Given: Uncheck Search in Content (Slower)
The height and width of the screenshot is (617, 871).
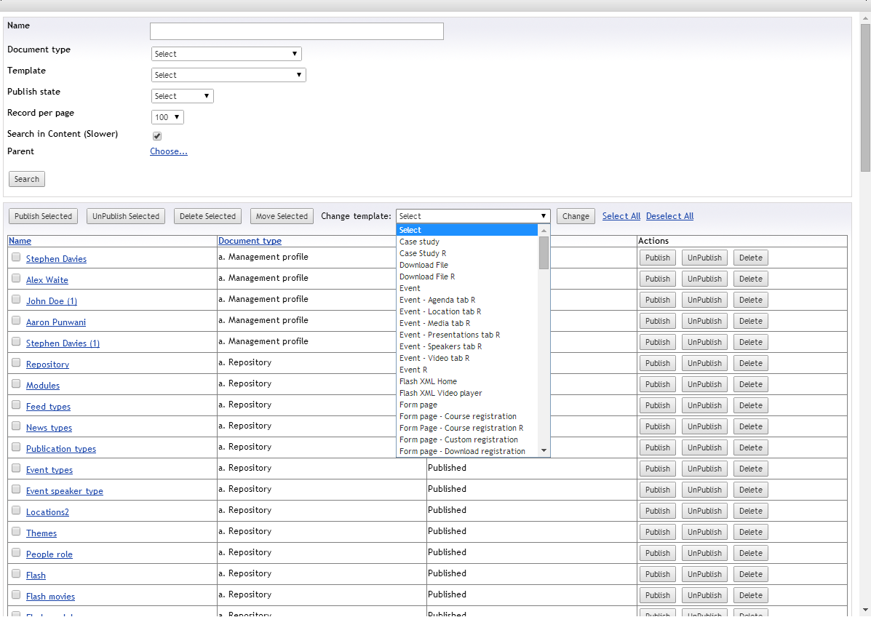Looking at the screenshot, I should click(x=157, y=136).
